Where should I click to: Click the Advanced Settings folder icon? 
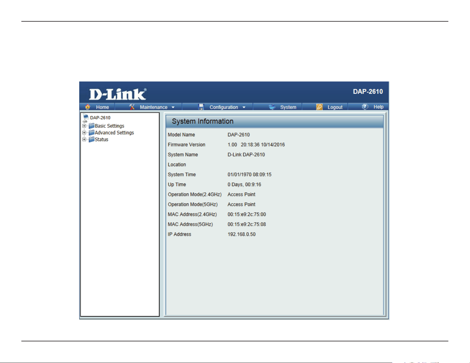[x=92, y=133]
